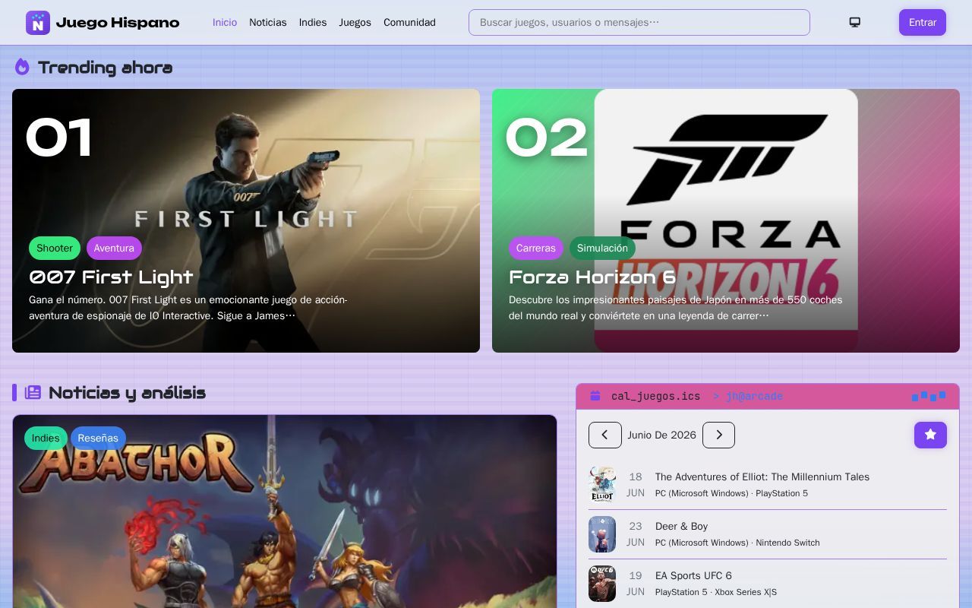
Task: Toggle the monitor theme icon in header
Action: [x=854, y=22]
